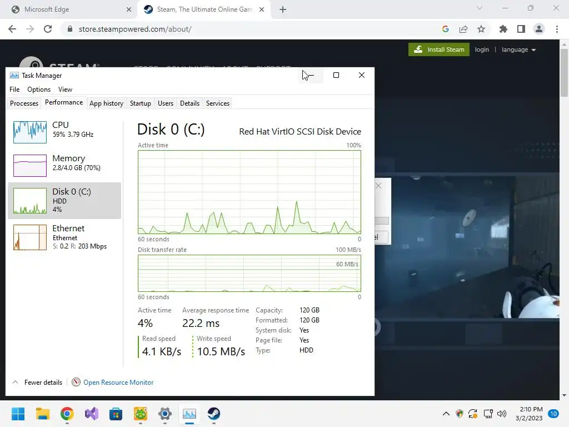The height and width of the screenshot is (427, 569).
Task: Open Chrome from the taskbar
Action: 67,414
